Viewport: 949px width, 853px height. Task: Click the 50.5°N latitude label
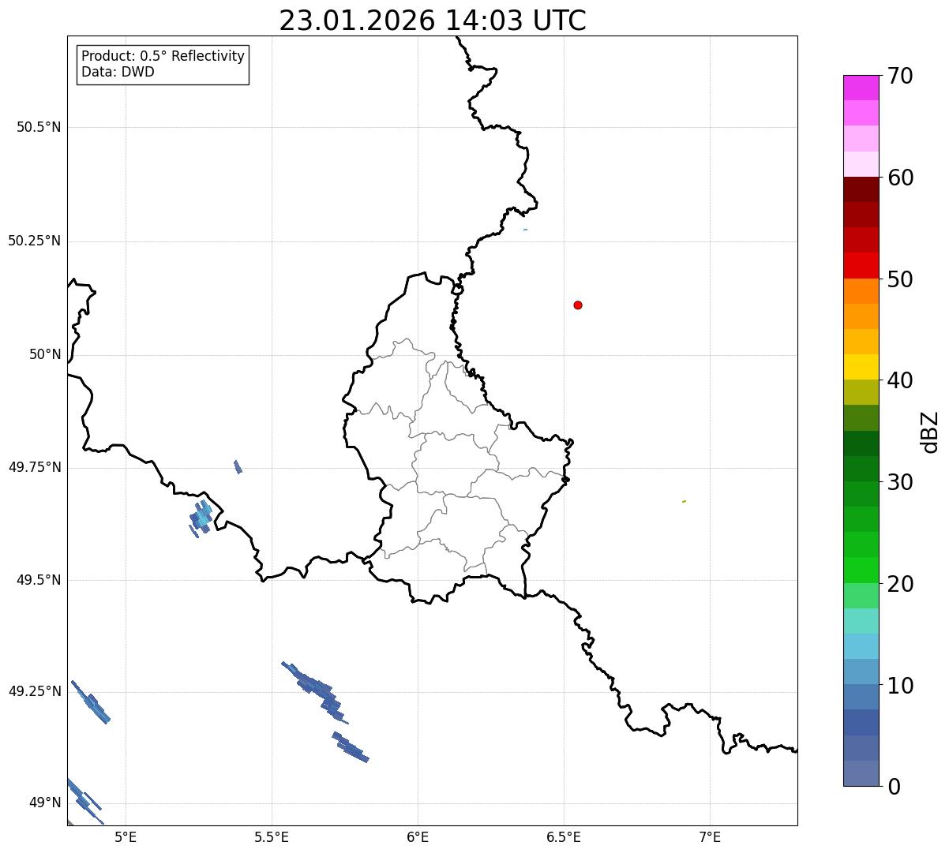(x=39, y=127)
